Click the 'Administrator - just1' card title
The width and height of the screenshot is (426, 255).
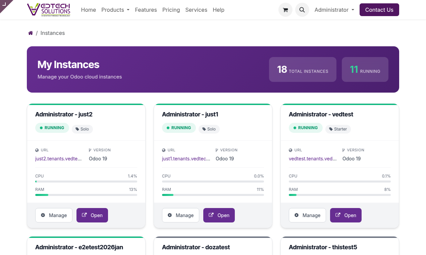[x=190, y=114]
